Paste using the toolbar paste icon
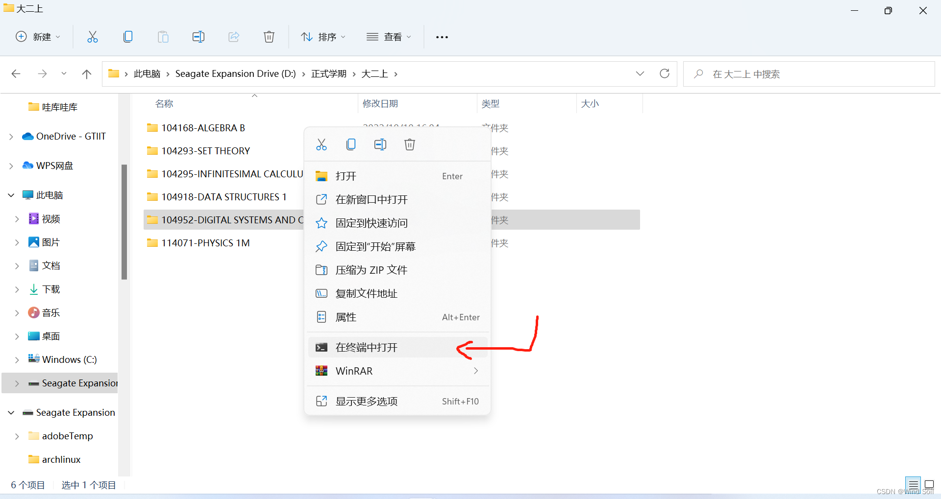The width and height of the screenshot is (941, 499). [x=163, y=37]
